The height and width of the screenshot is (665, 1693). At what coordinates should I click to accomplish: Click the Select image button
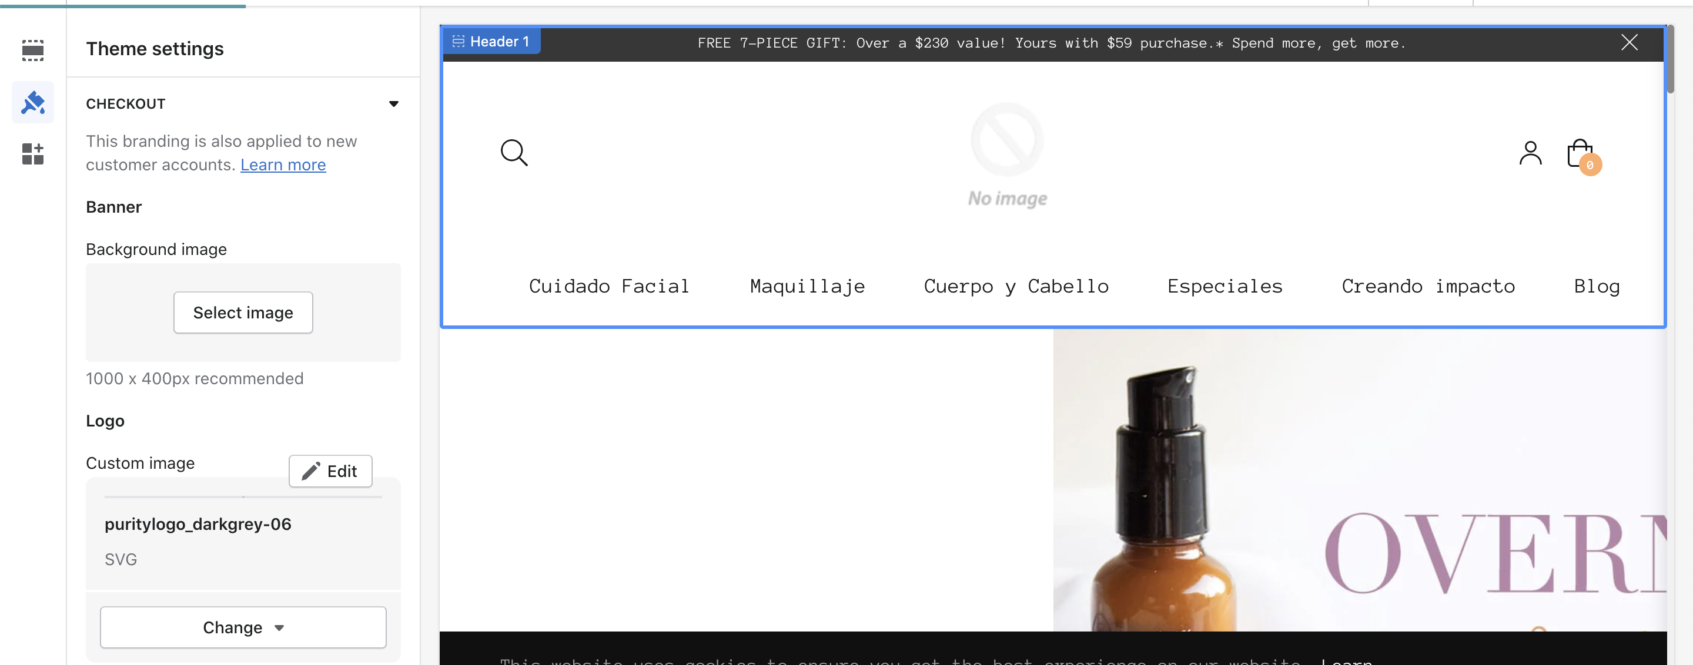click(x=243, y=313)
